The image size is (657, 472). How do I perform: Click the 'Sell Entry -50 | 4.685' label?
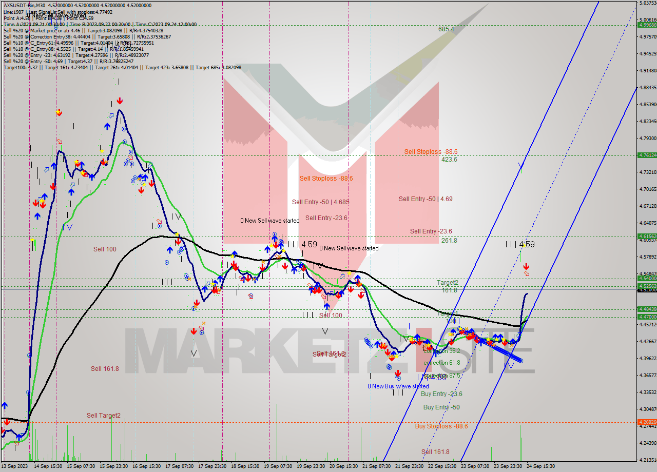click(x=320, y=202)
